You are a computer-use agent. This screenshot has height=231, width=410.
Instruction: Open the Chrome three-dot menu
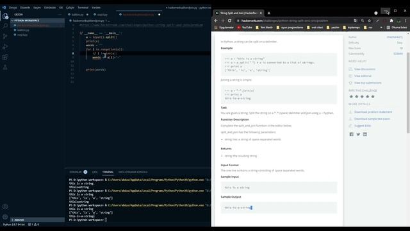pos(406,21)
